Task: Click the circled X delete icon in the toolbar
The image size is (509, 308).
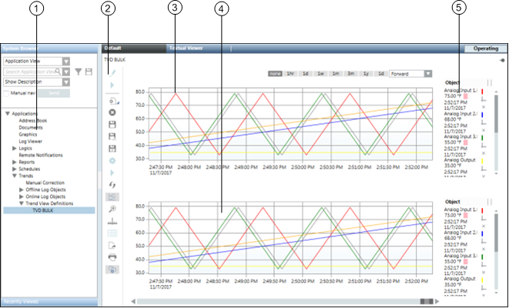Action: pos(112,112)
